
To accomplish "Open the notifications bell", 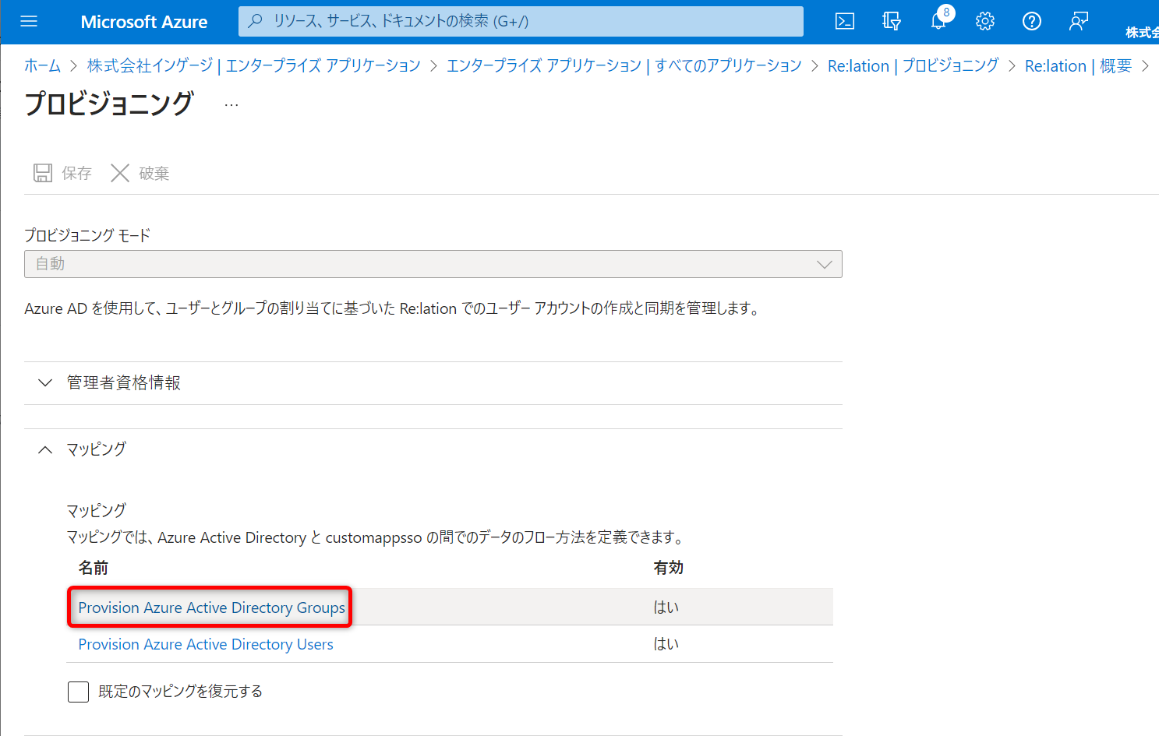I will point(938,22).
